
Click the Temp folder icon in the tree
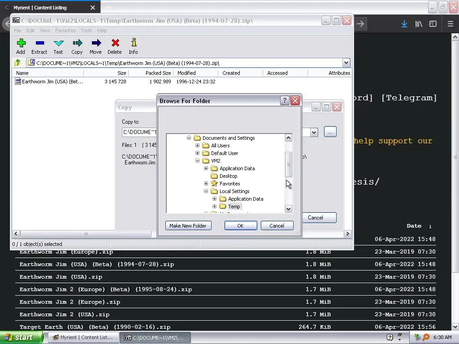(x=223, y=206)
